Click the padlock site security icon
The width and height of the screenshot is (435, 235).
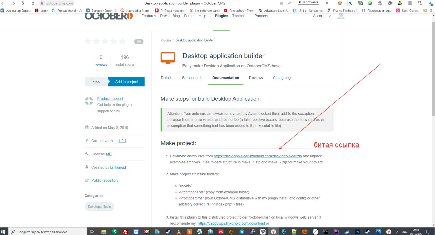[42, 3]
